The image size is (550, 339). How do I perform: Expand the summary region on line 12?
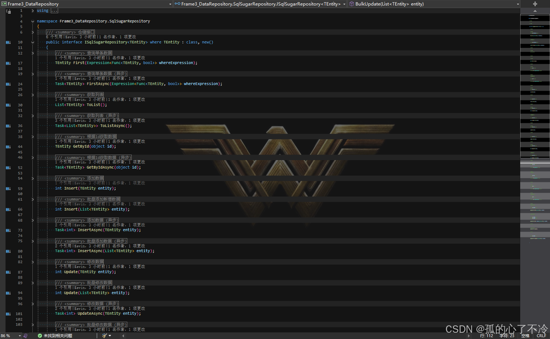[33, 53]
